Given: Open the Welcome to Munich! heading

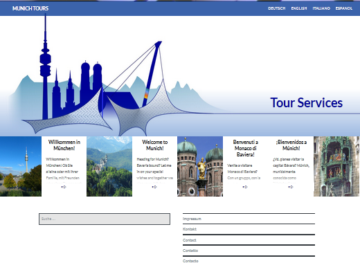Looking at the screenshot, I should click(x=155, y=145).
